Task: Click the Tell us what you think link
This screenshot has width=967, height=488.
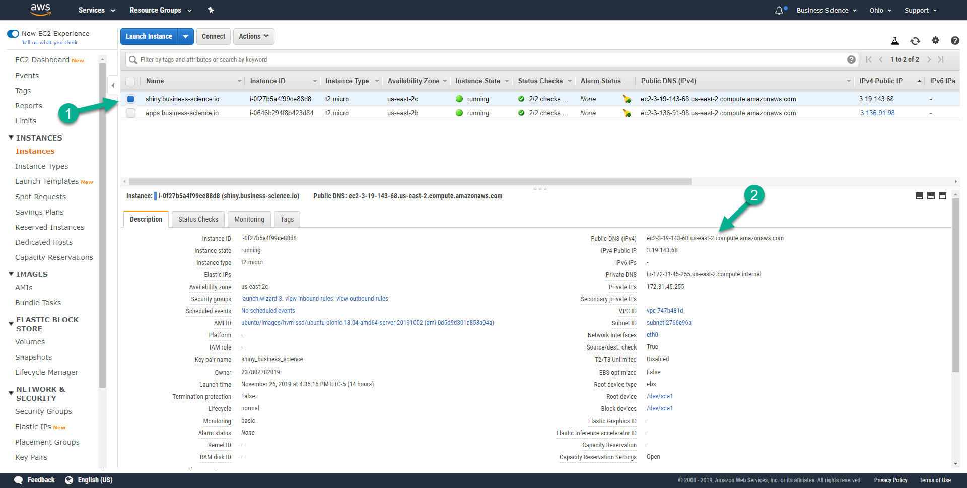Action: [49, 43]
